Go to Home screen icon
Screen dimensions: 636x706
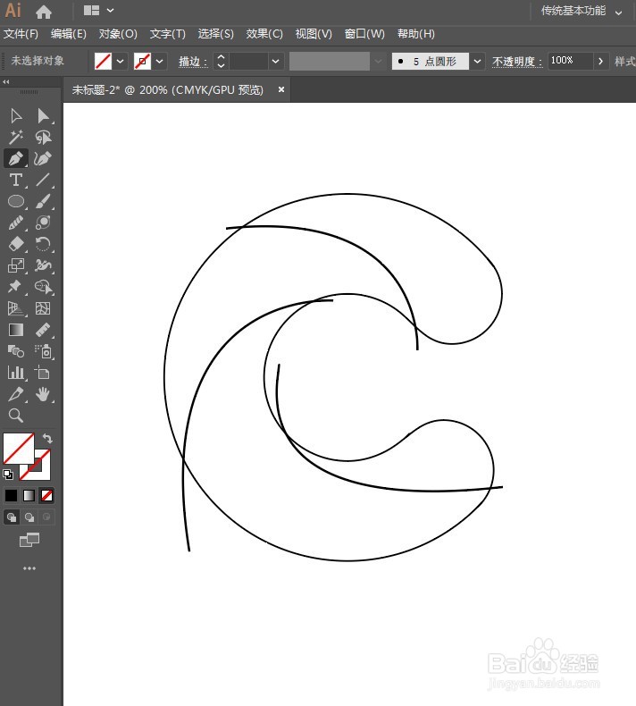pyautogui.click(x=44, y=12)
